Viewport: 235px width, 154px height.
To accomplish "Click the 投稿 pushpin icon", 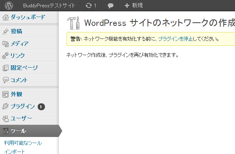I will point(6,32).
